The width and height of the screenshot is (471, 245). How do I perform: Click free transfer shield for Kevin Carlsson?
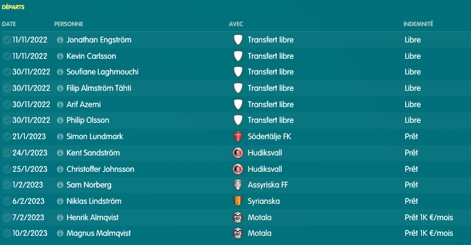pyautogui.click(x=238, y=56)
